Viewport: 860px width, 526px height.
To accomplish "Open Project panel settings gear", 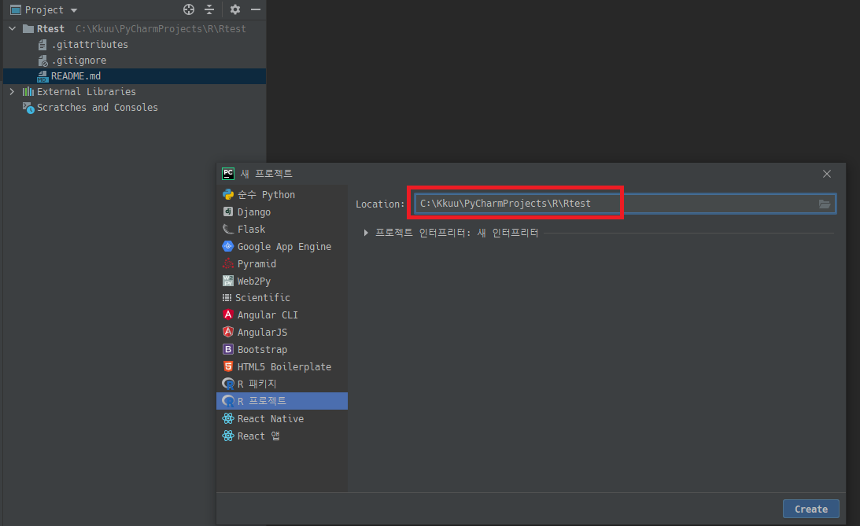I will click(235, 9).
